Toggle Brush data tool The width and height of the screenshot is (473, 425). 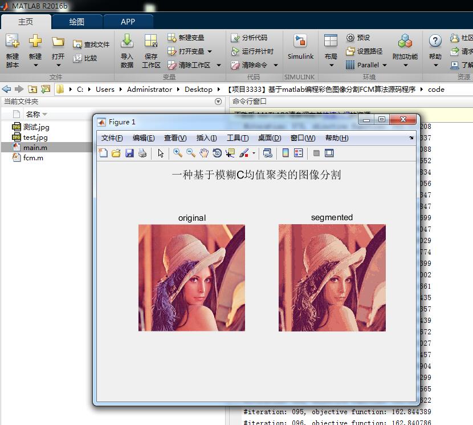click(x=244, y=153)
